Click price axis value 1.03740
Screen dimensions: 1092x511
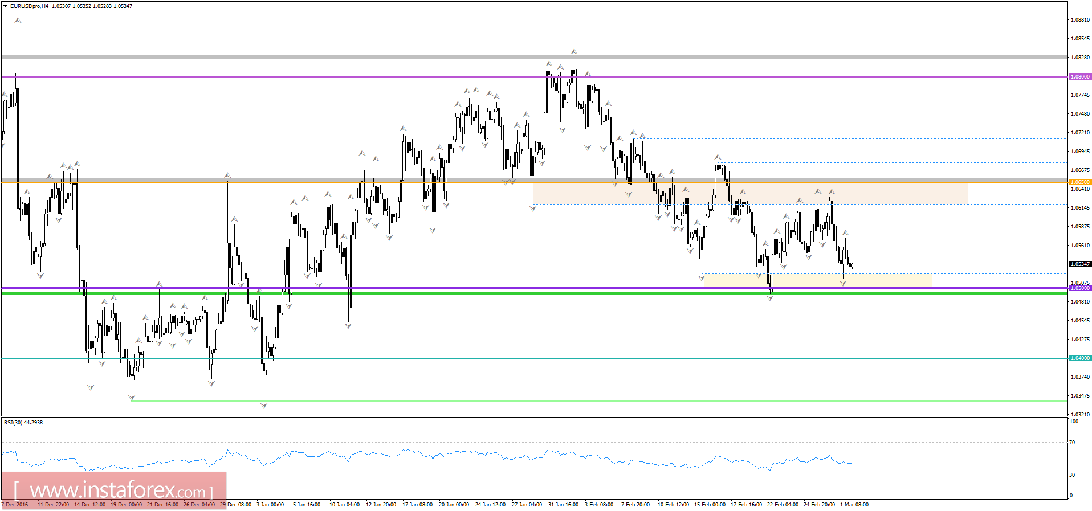(1080, 377)
